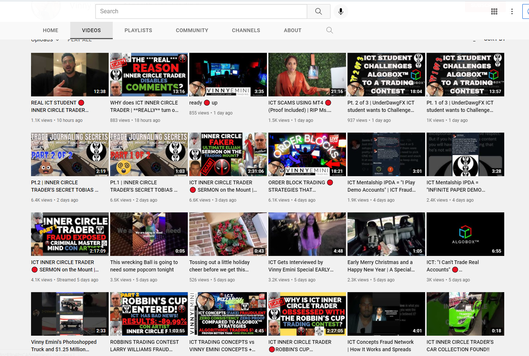Open the Trade Journaling Secrets Part 2 thumbnail

pos(70,154)
